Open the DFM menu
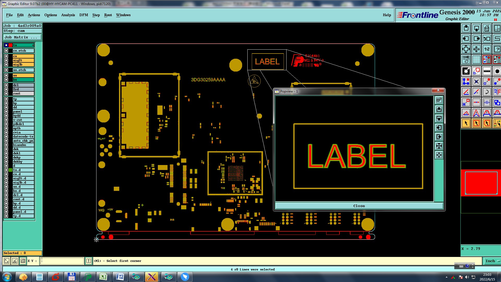The width and height of the screenshot is (501, 282). pyautogui.click(x=83, y=15)
